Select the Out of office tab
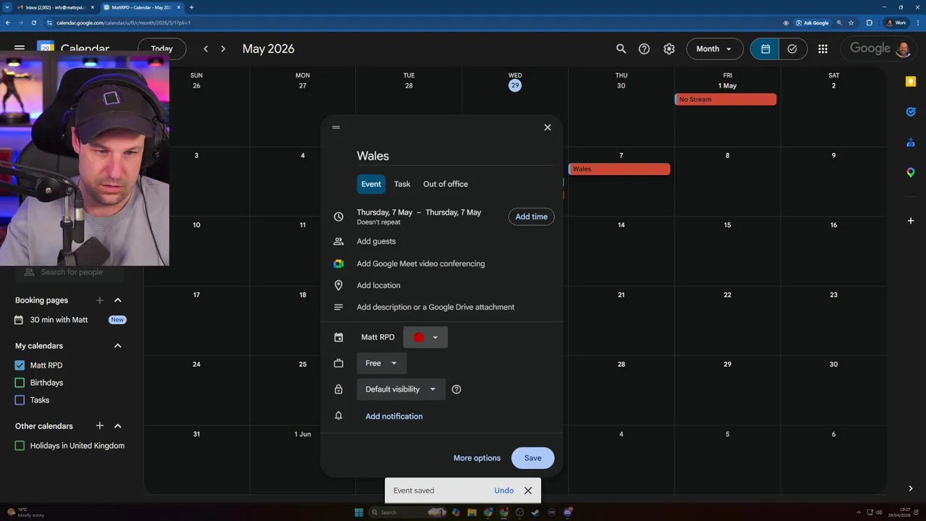 tap(446, 184)
